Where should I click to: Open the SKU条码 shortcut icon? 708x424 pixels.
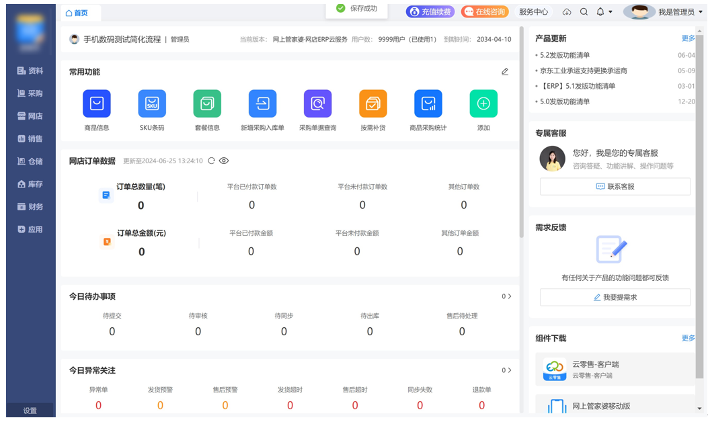pos(152,103)
